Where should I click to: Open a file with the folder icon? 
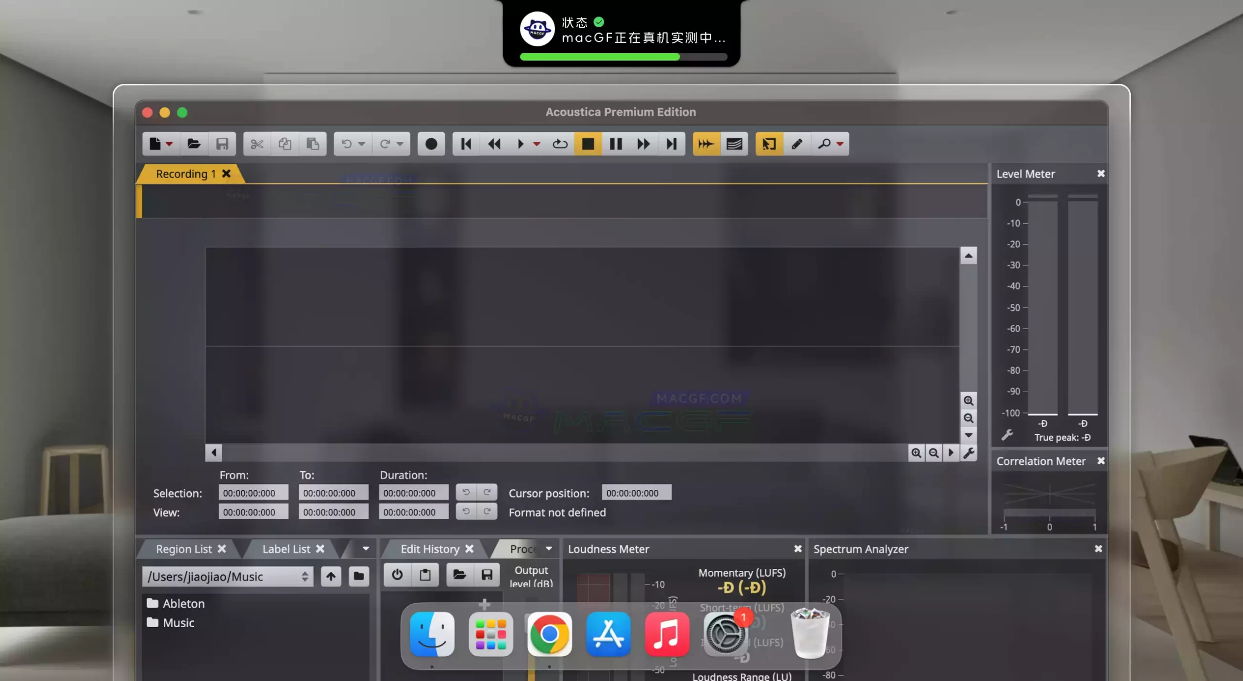coord(194,144)
